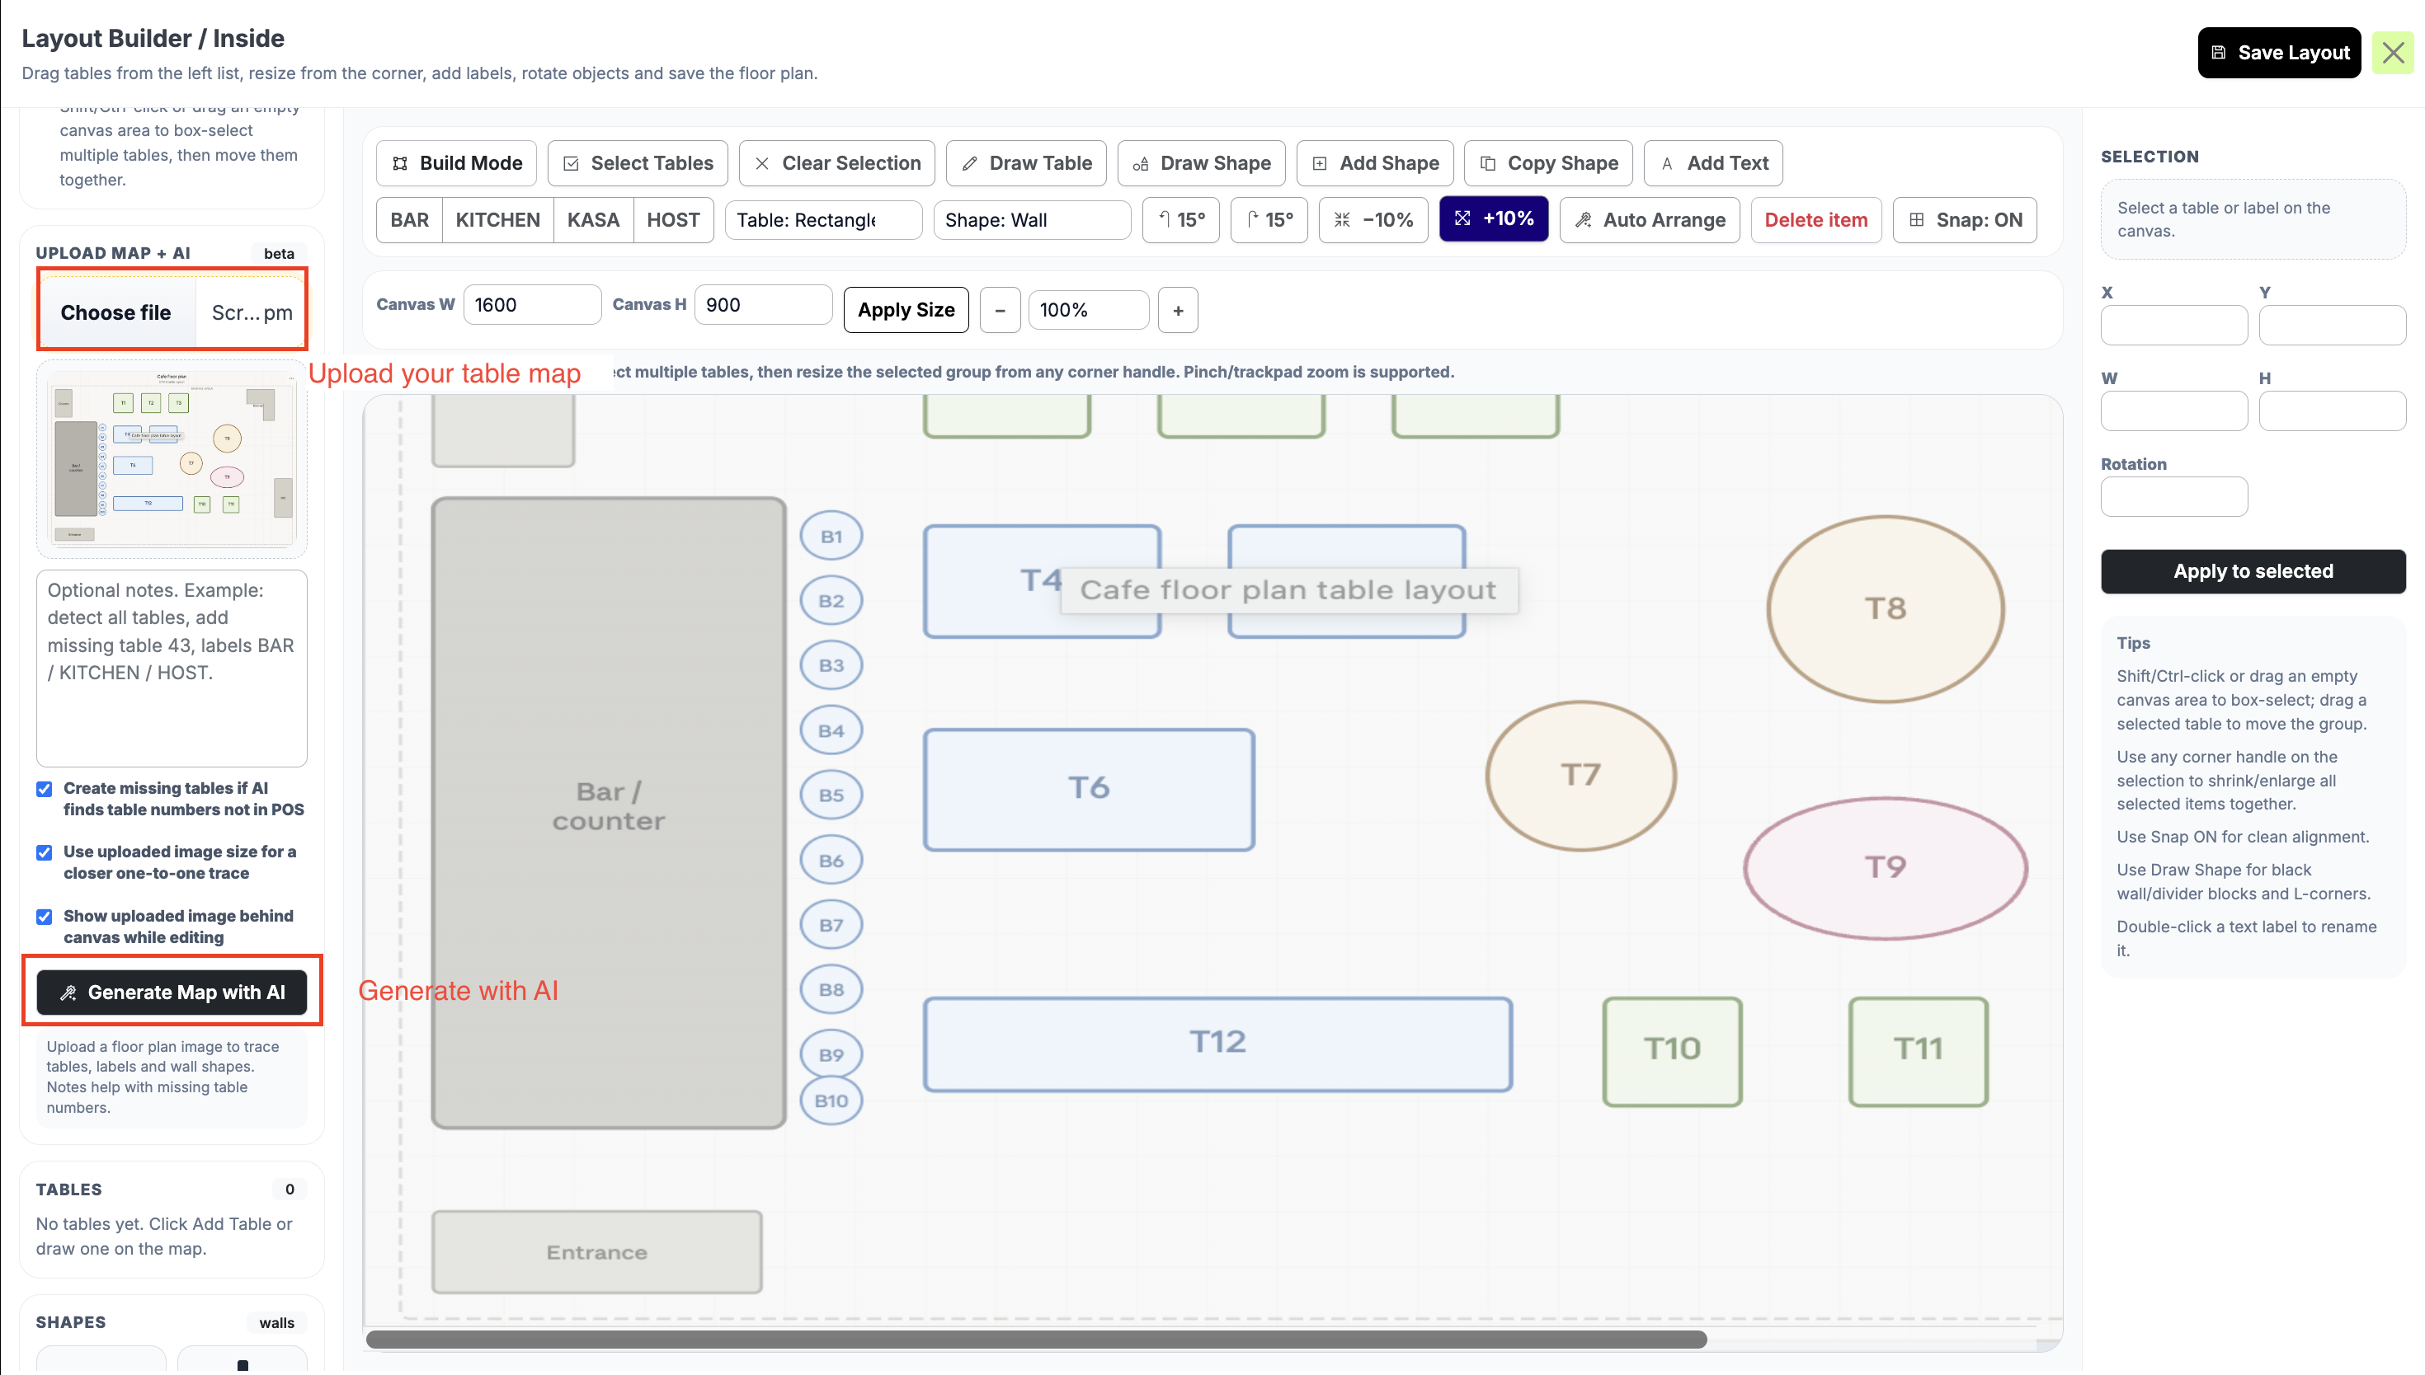Toggle Show uploaded image behind canvas
The image size is (2425, 1375).
45,917
